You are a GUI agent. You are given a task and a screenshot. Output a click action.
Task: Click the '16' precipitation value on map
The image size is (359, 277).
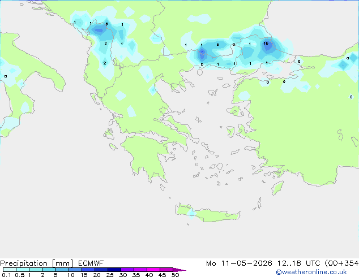(x=266, y=43)
